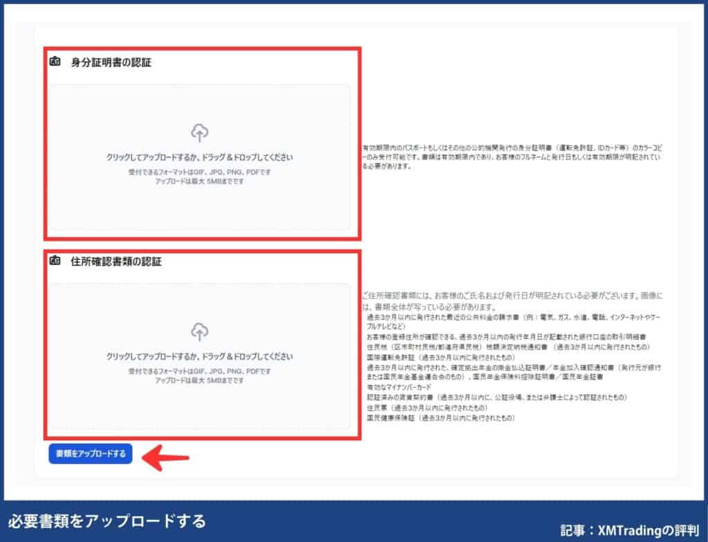Open the address document upload dropzone text
The width and height of the screenshot is (708, 542).
[200, 356]
